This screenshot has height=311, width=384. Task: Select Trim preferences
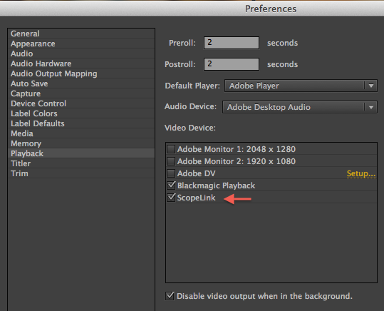pos(81,173)
